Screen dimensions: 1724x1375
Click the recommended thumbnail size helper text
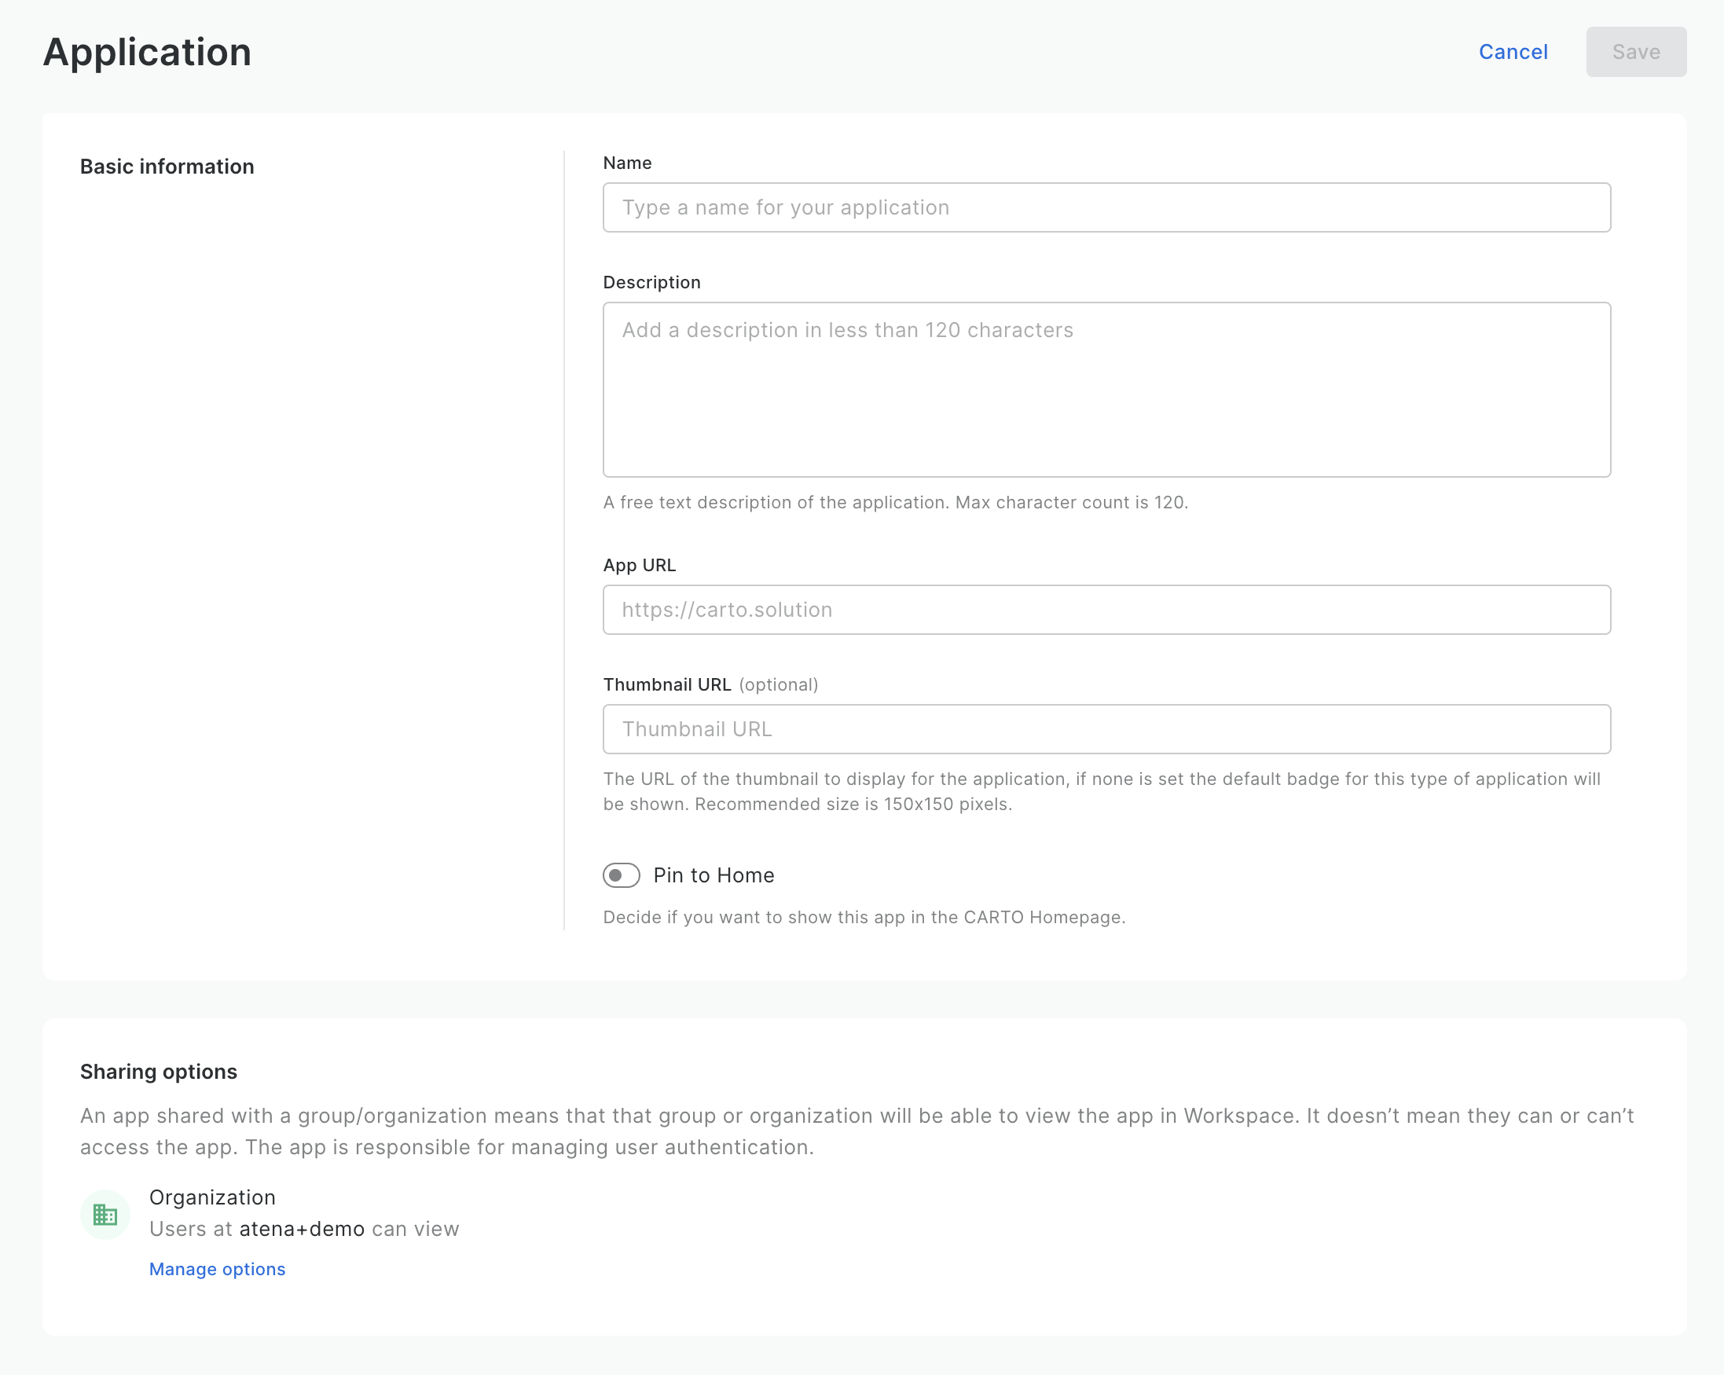pyautogui.click(x=853, y=804)
